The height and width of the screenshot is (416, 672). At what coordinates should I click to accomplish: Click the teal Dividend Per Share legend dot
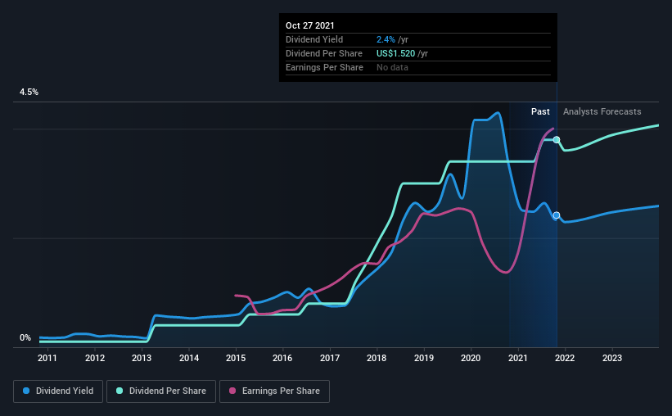tap(120, 391)
